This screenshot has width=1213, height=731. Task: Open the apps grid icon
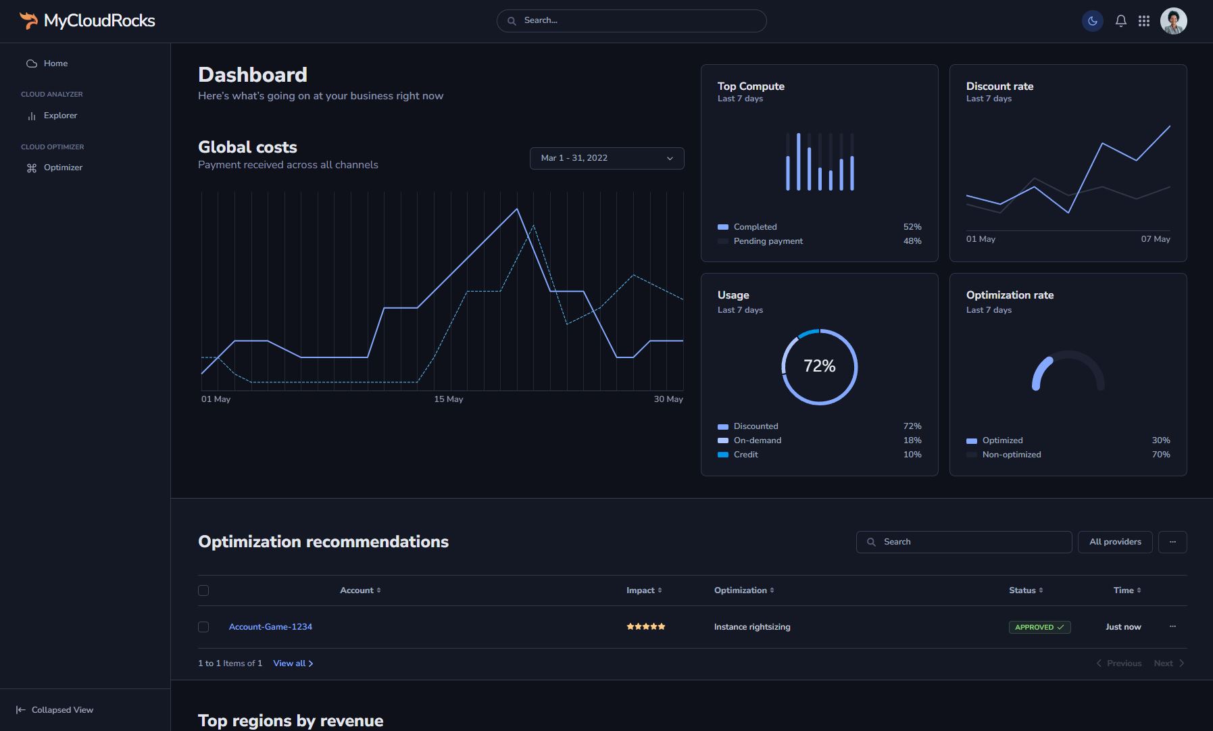(1144, 21)
